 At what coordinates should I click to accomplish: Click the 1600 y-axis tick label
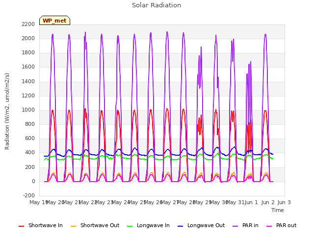28,67
